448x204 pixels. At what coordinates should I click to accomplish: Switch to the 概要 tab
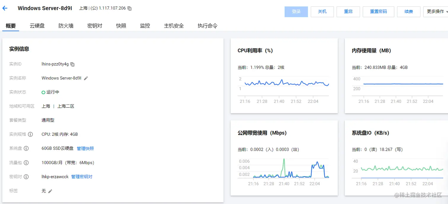11,26
